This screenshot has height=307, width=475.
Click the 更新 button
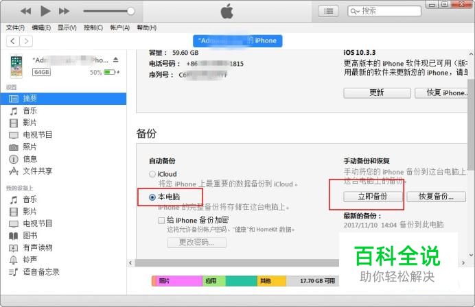[x=377, y=93]
